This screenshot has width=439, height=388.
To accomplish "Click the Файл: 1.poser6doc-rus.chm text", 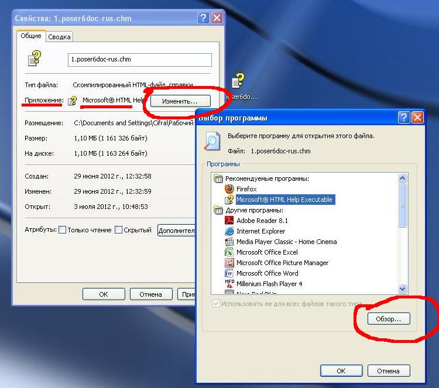I will tap(269, 151).
